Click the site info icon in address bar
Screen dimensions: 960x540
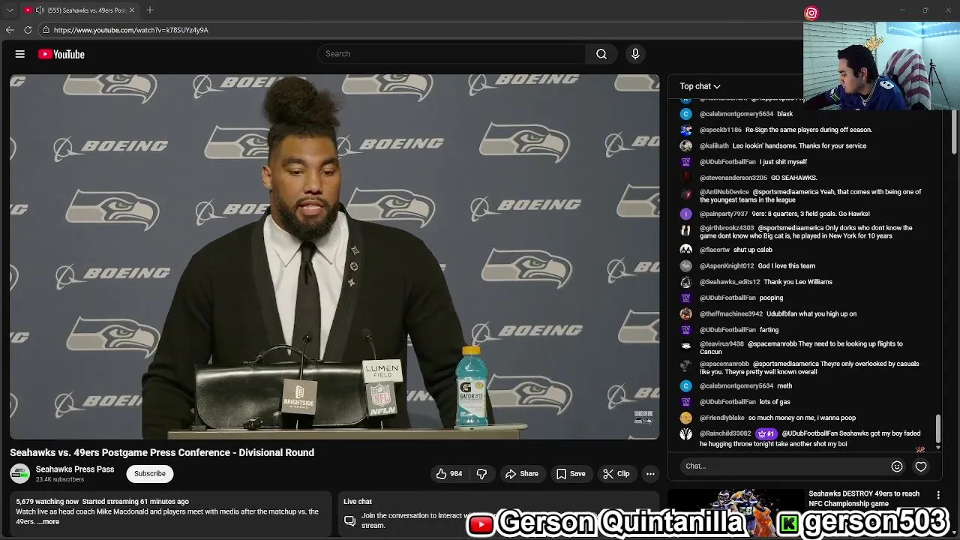46,30
